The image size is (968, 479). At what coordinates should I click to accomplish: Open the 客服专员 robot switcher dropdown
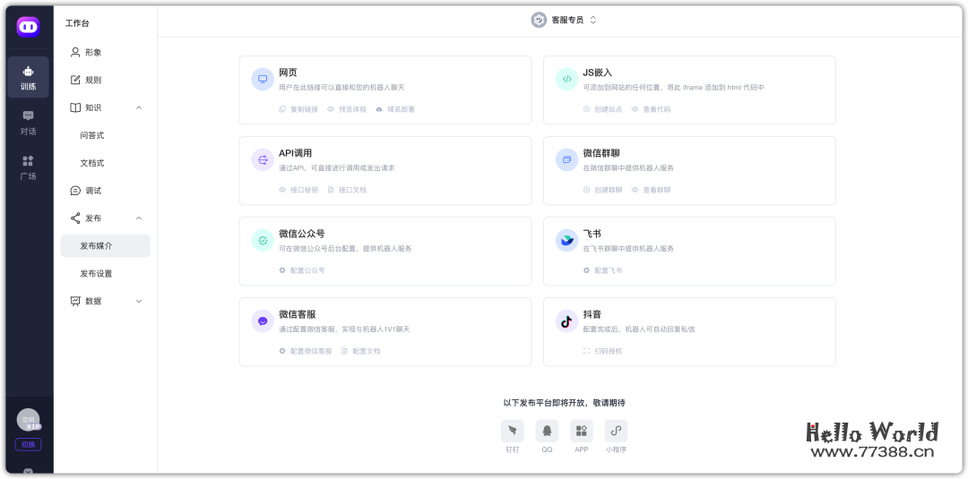click(564, 20)
